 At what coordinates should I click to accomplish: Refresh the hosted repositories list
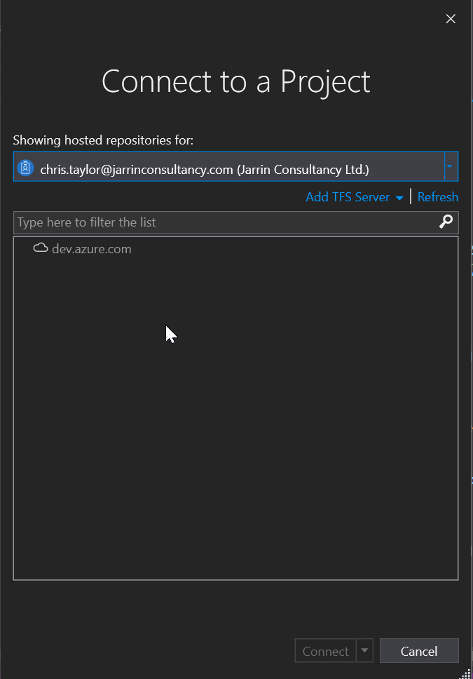point(437,197)
